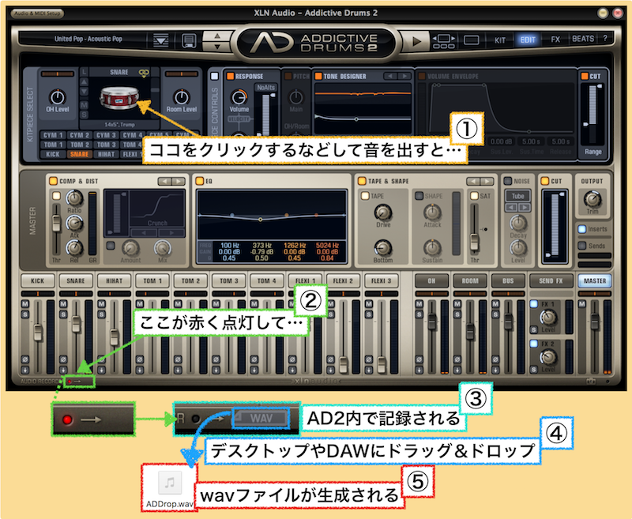Toggle the TAPE & SHAPE section

pyautogui.click(x=362, y=181)
